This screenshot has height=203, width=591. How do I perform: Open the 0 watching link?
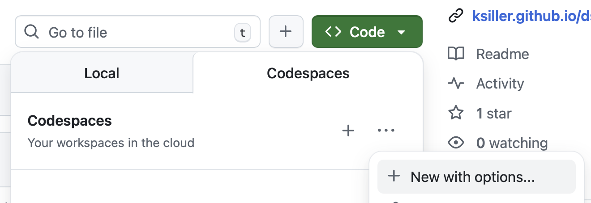pyautogui.click(x=512, y=143)
